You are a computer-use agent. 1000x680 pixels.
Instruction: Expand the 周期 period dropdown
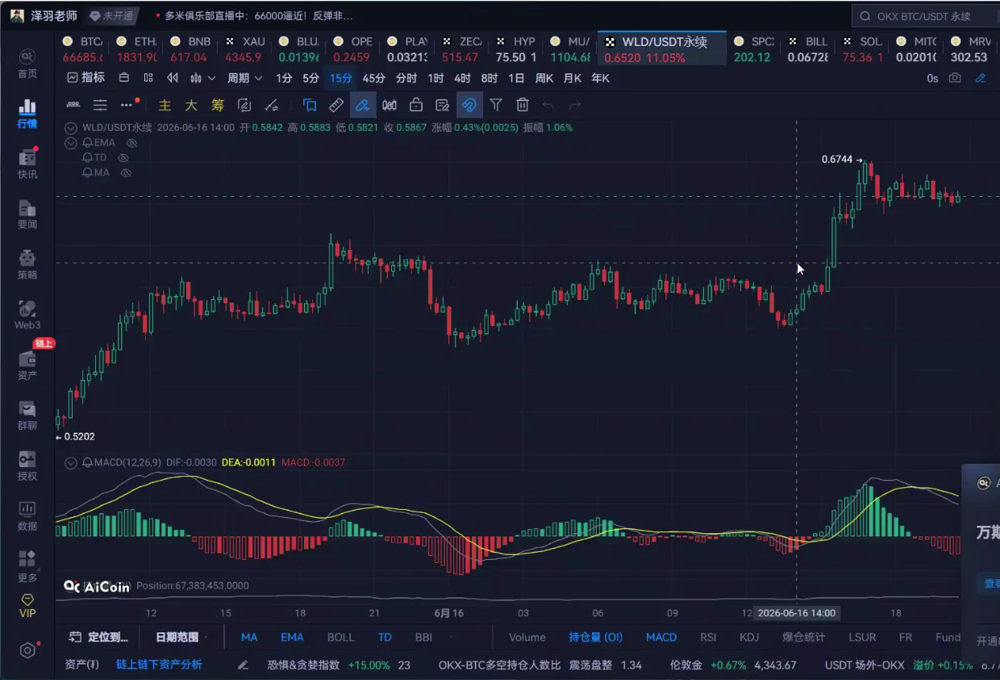pos(245,78)
